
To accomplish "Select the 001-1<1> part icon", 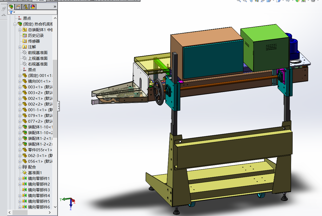I will [x=25, y=110].
